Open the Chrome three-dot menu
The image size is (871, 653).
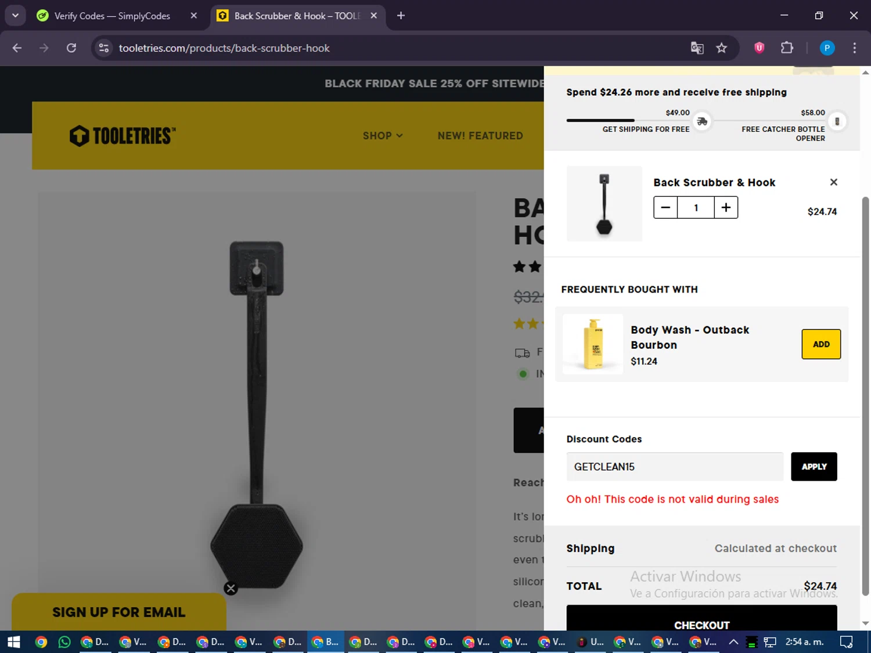854,48
